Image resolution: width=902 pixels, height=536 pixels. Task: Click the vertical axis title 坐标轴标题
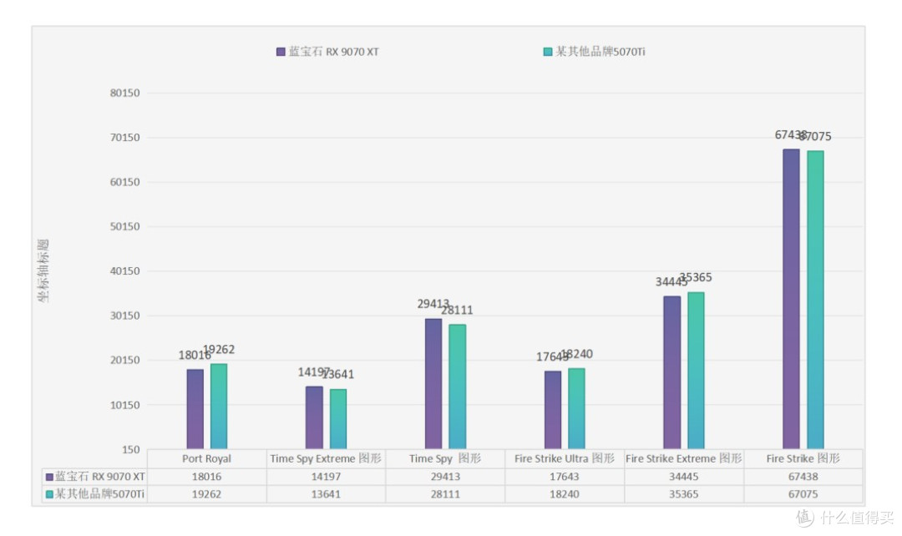[43, 271]
